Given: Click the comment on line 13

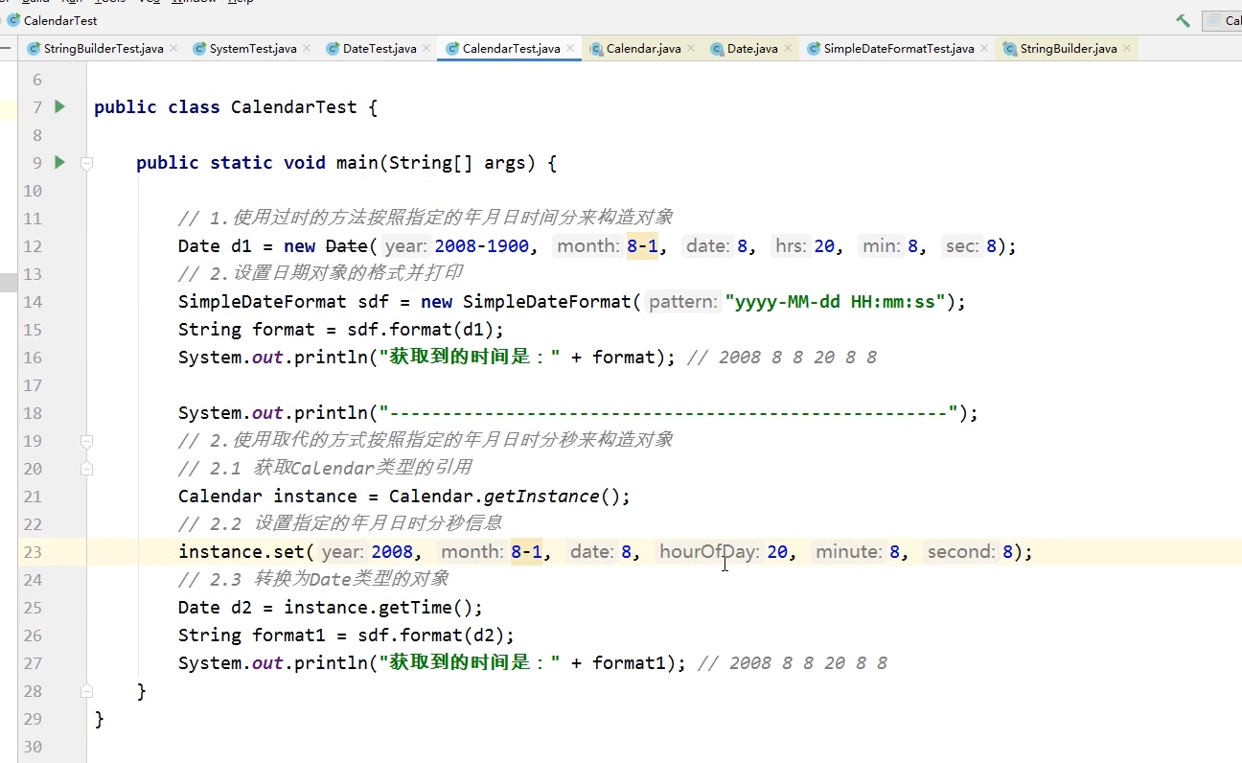Looking at the screenshot, I should click(321, 274).
